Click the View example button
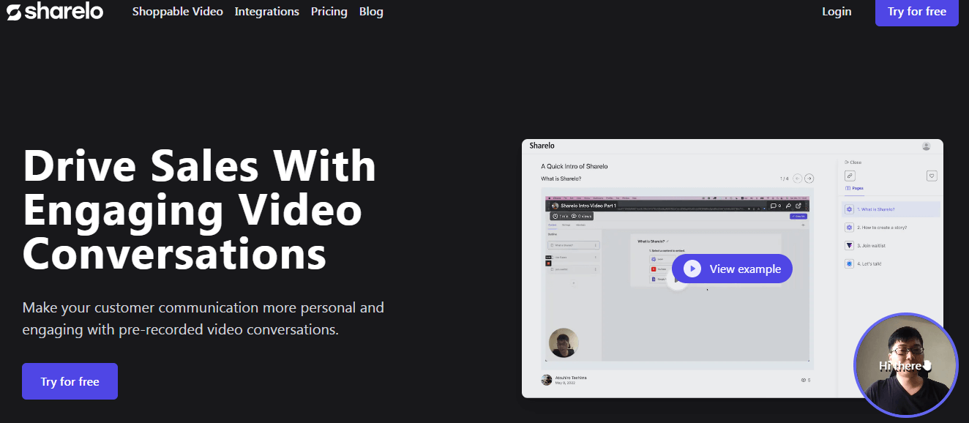Viewport: 969px width, 423px height. (x=732, y=269)
